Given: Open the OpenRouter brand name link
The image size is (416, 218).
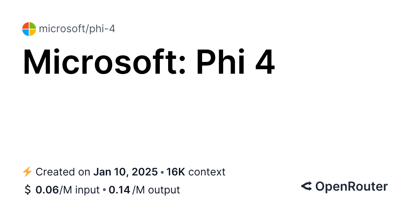Looking at the screenshot, I should pos(351,187).
